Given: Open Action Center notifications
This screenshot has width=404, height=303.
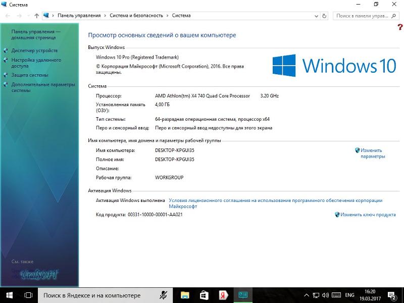Looking at the screenshot, I should 392,295.
